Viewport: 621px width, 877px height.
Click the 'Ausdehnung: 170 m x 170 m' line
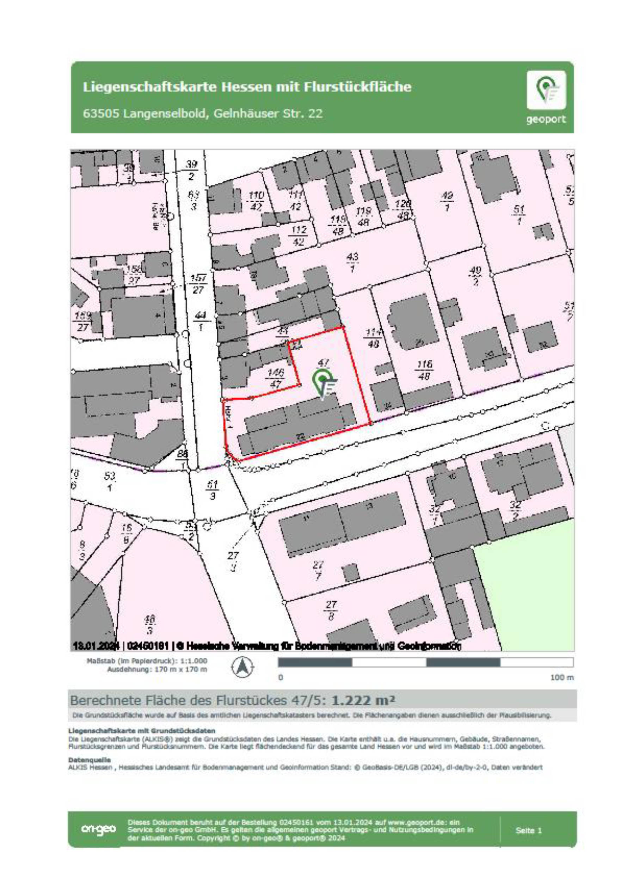157,669
